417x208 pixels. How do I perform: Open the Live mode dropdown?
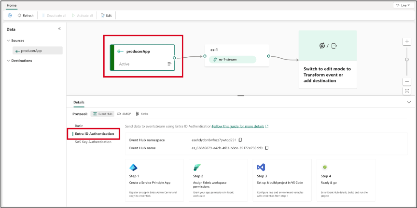coord(403,5)
